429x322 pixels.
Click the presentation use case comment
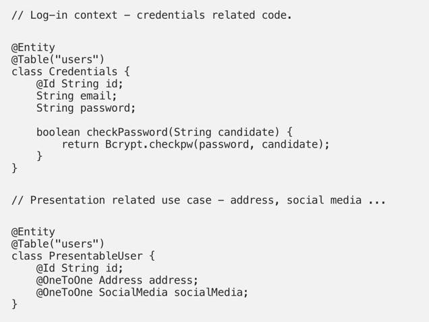198,200
